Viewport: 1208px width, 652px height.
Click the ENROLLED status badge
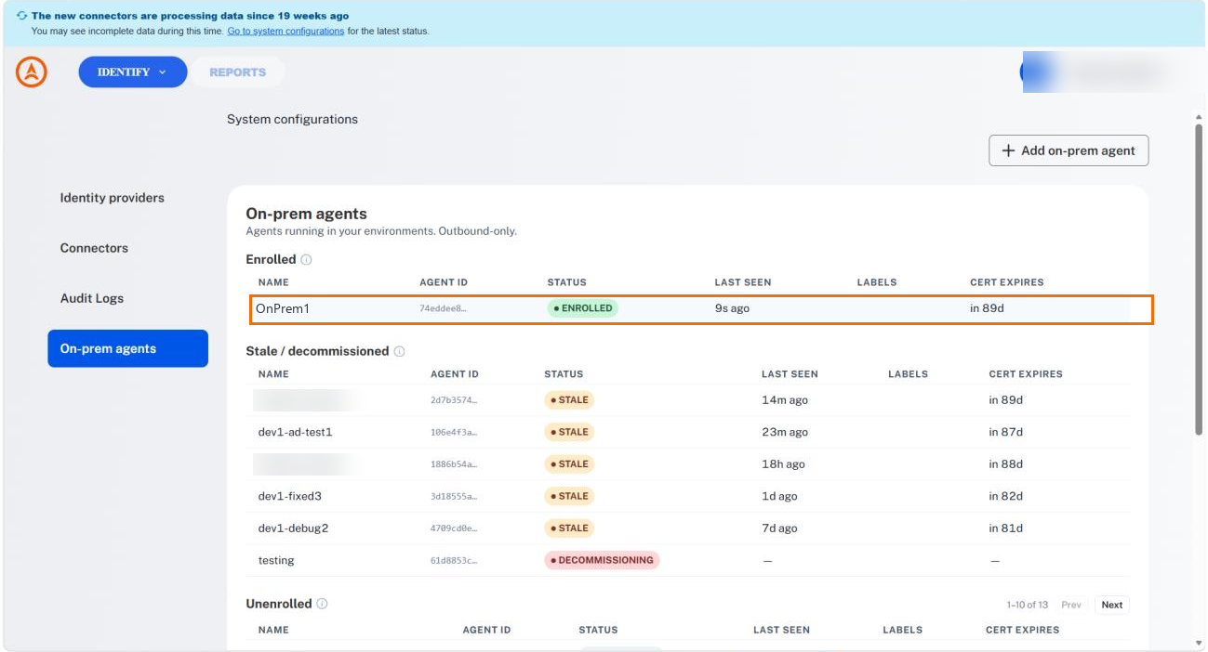pyautogui.click(x=582, y=308)
